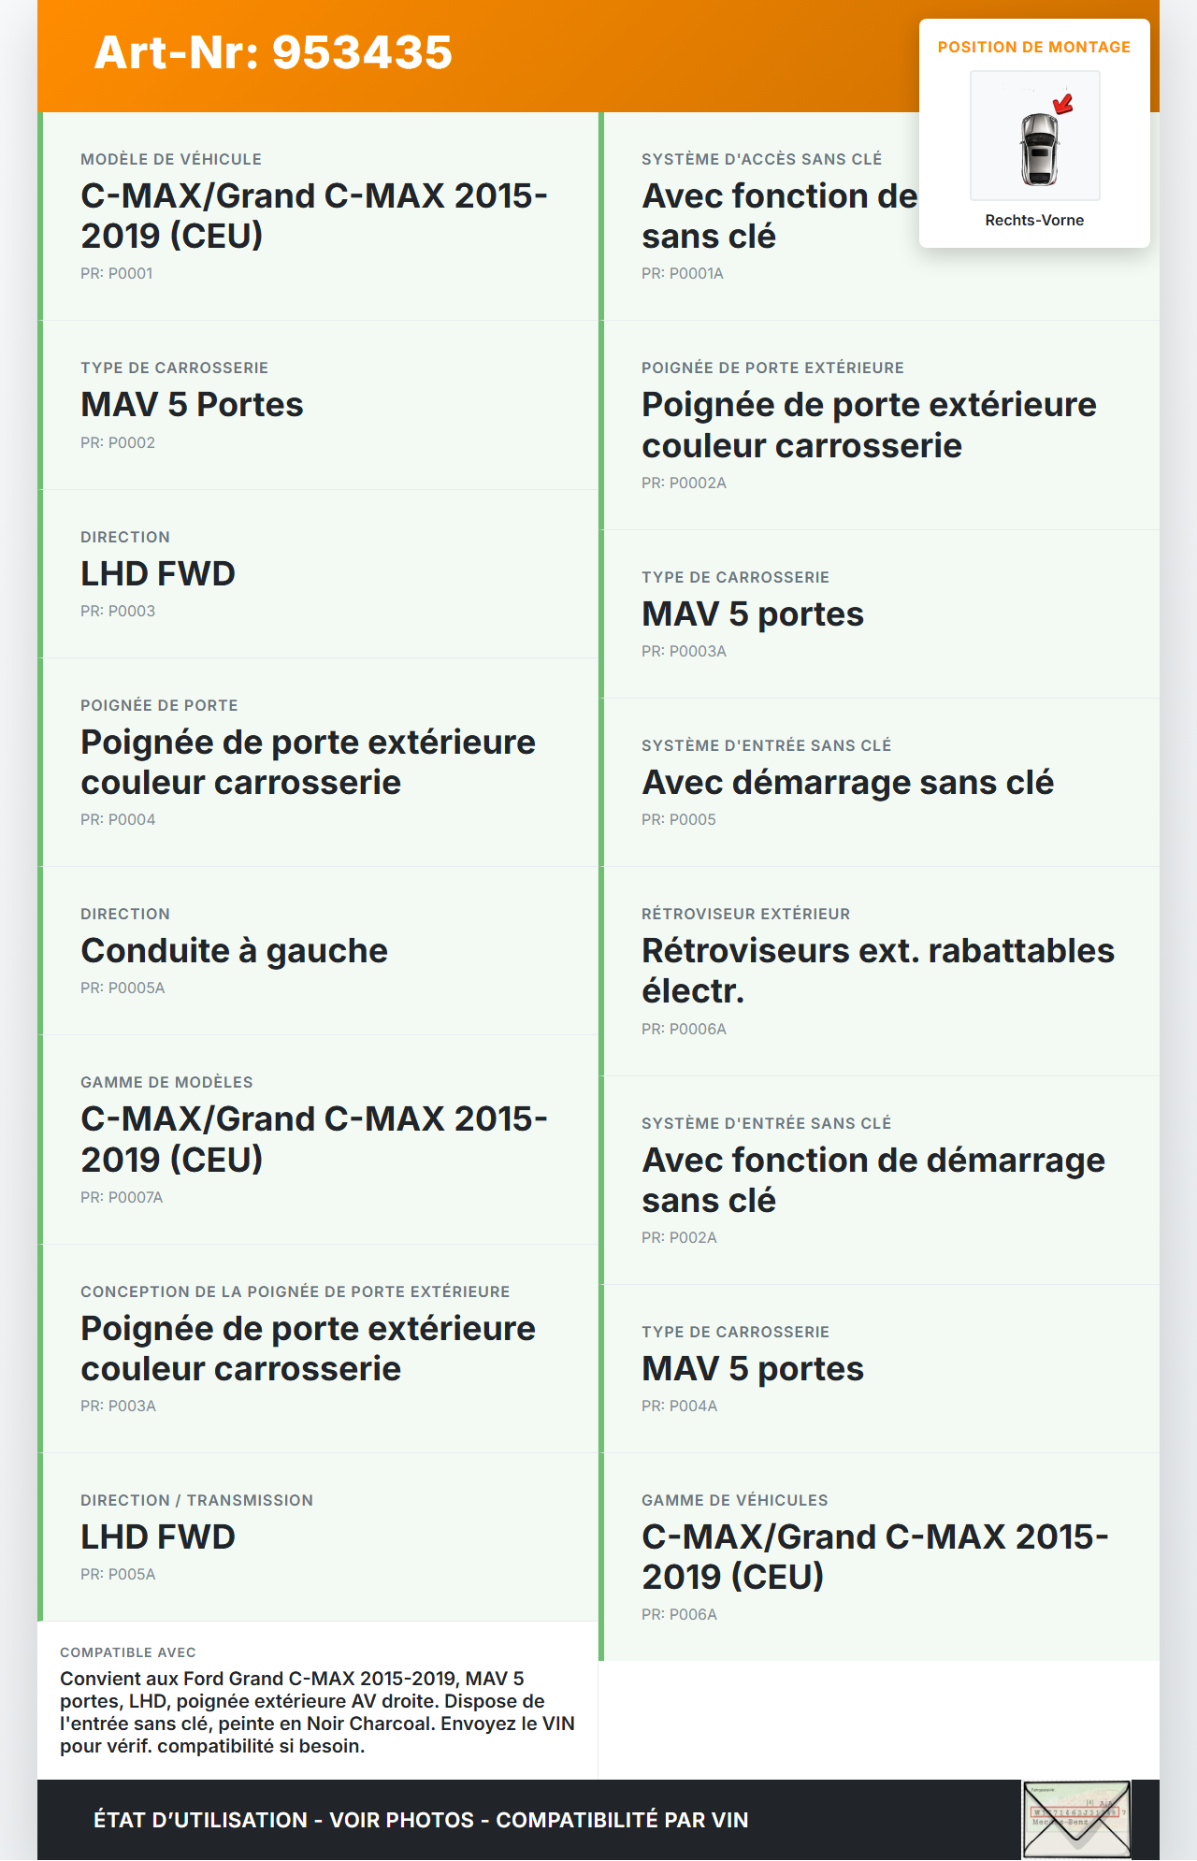
Task: Click the PR: P002A code
Action: pyautogui.click(x=679, y=1237)
